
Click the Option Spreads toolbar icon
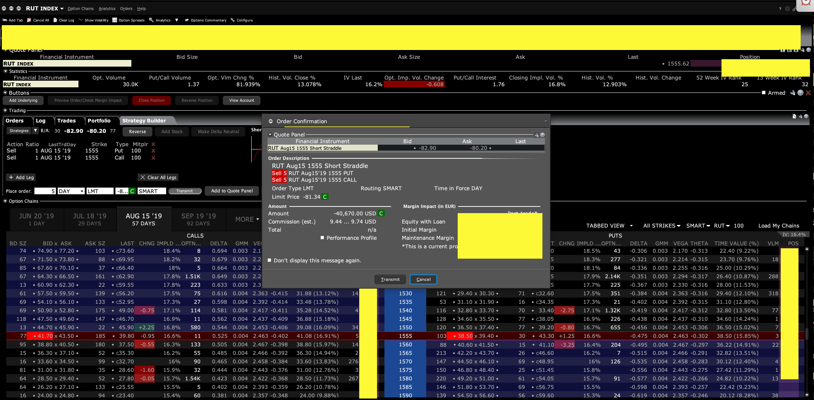(x=115, y=20)
